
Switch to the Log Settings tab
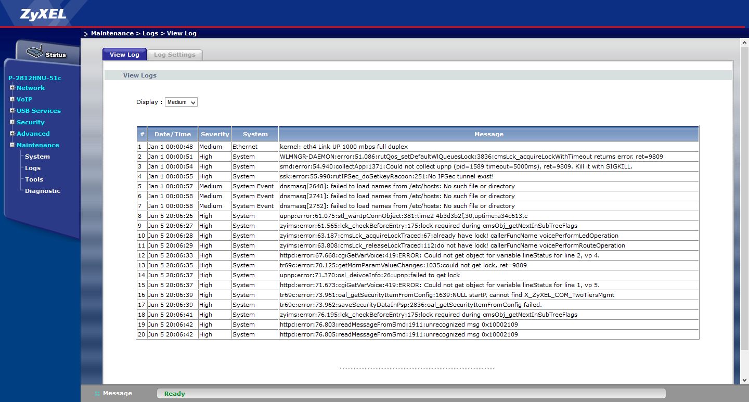[x=175, y=55]
